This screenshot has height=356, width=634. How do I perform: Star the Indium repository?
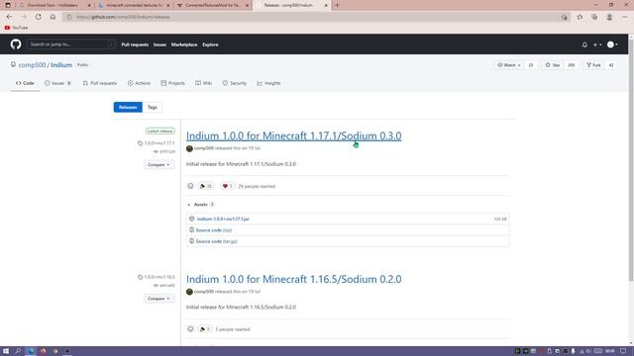coord(553,65)
